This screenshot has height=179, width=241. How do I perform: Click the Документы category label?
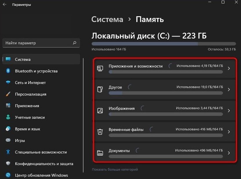point(119,151)
